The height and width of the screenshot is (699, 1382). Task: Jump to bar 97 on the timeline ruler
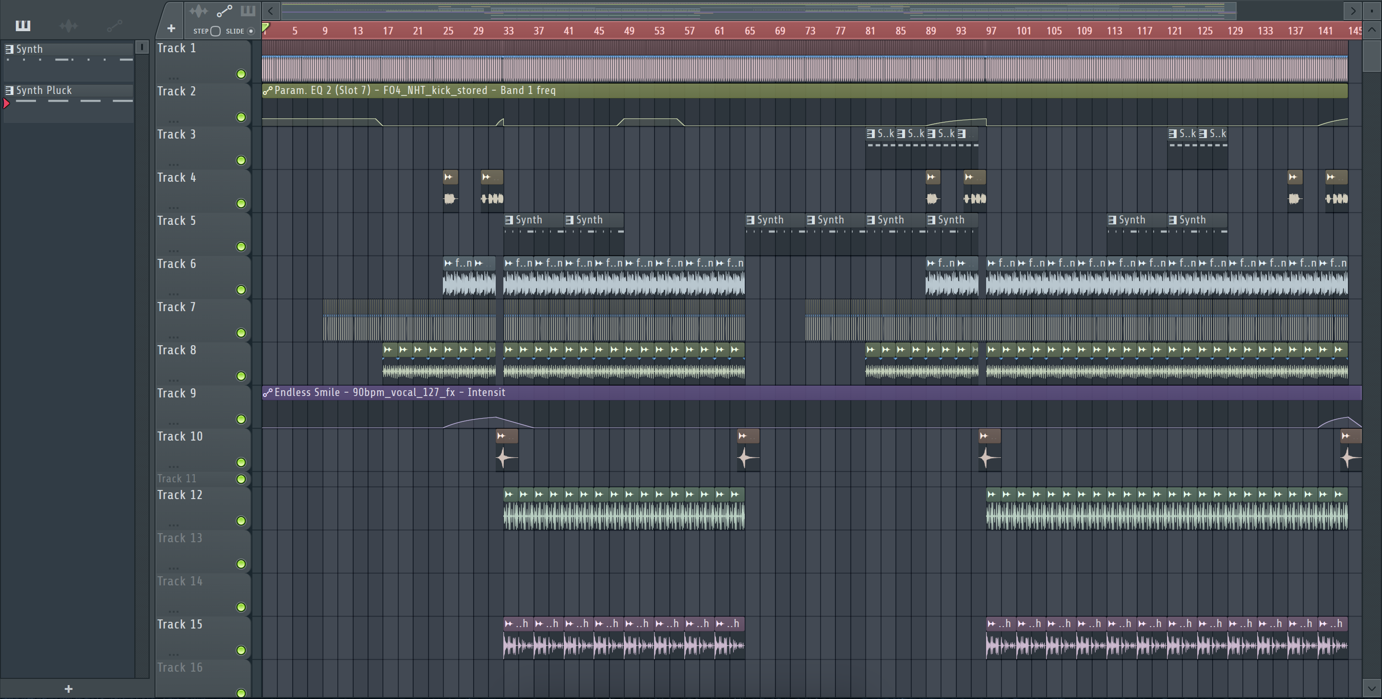(x=991, y=31)
